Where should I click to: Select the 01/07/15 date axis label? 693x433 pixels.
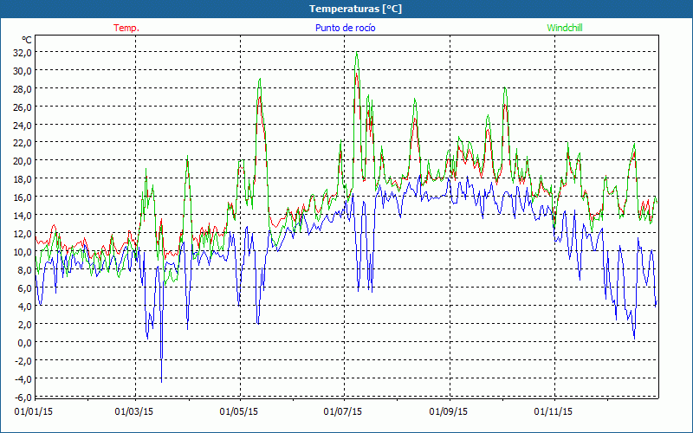pos(342,411)
